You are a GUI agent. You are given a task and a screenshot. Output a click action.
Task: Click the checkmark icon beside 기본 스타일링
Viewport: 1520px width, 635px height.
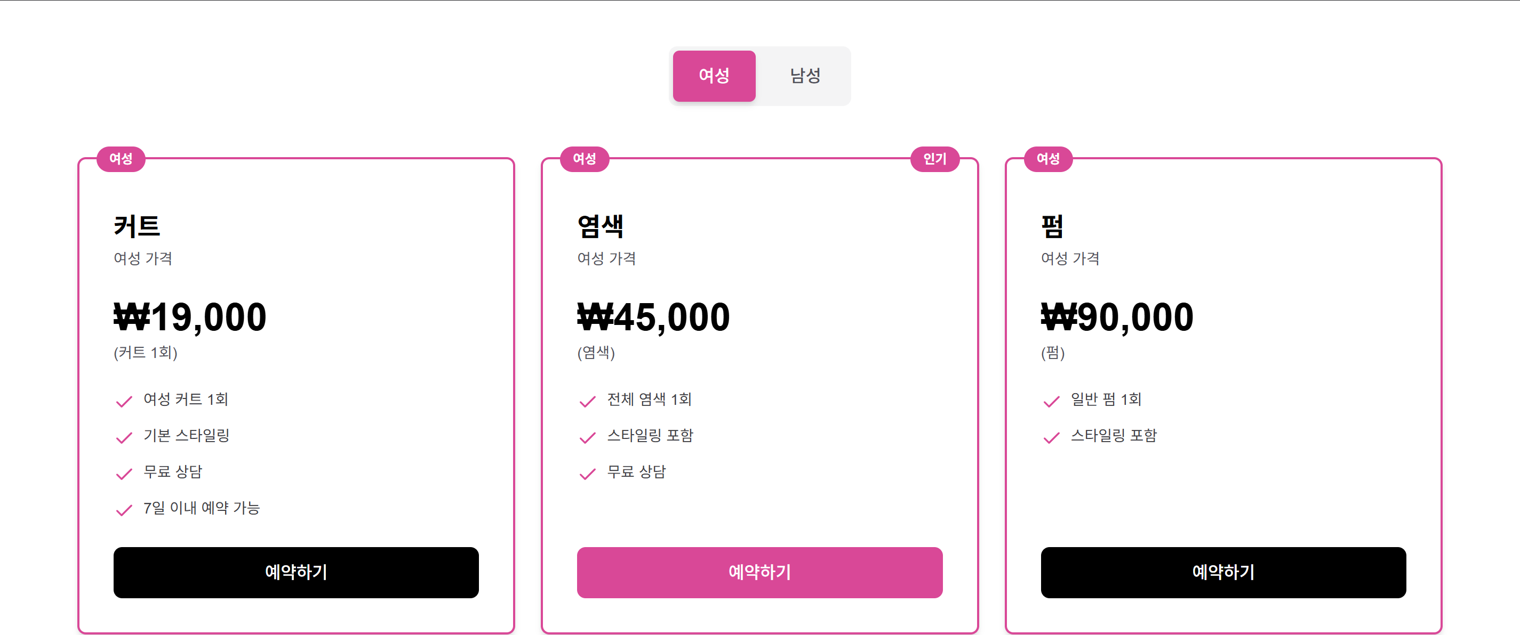(124, 437)
